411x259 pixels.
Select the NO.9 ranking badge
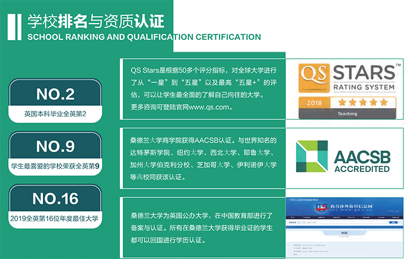[55, 154]
